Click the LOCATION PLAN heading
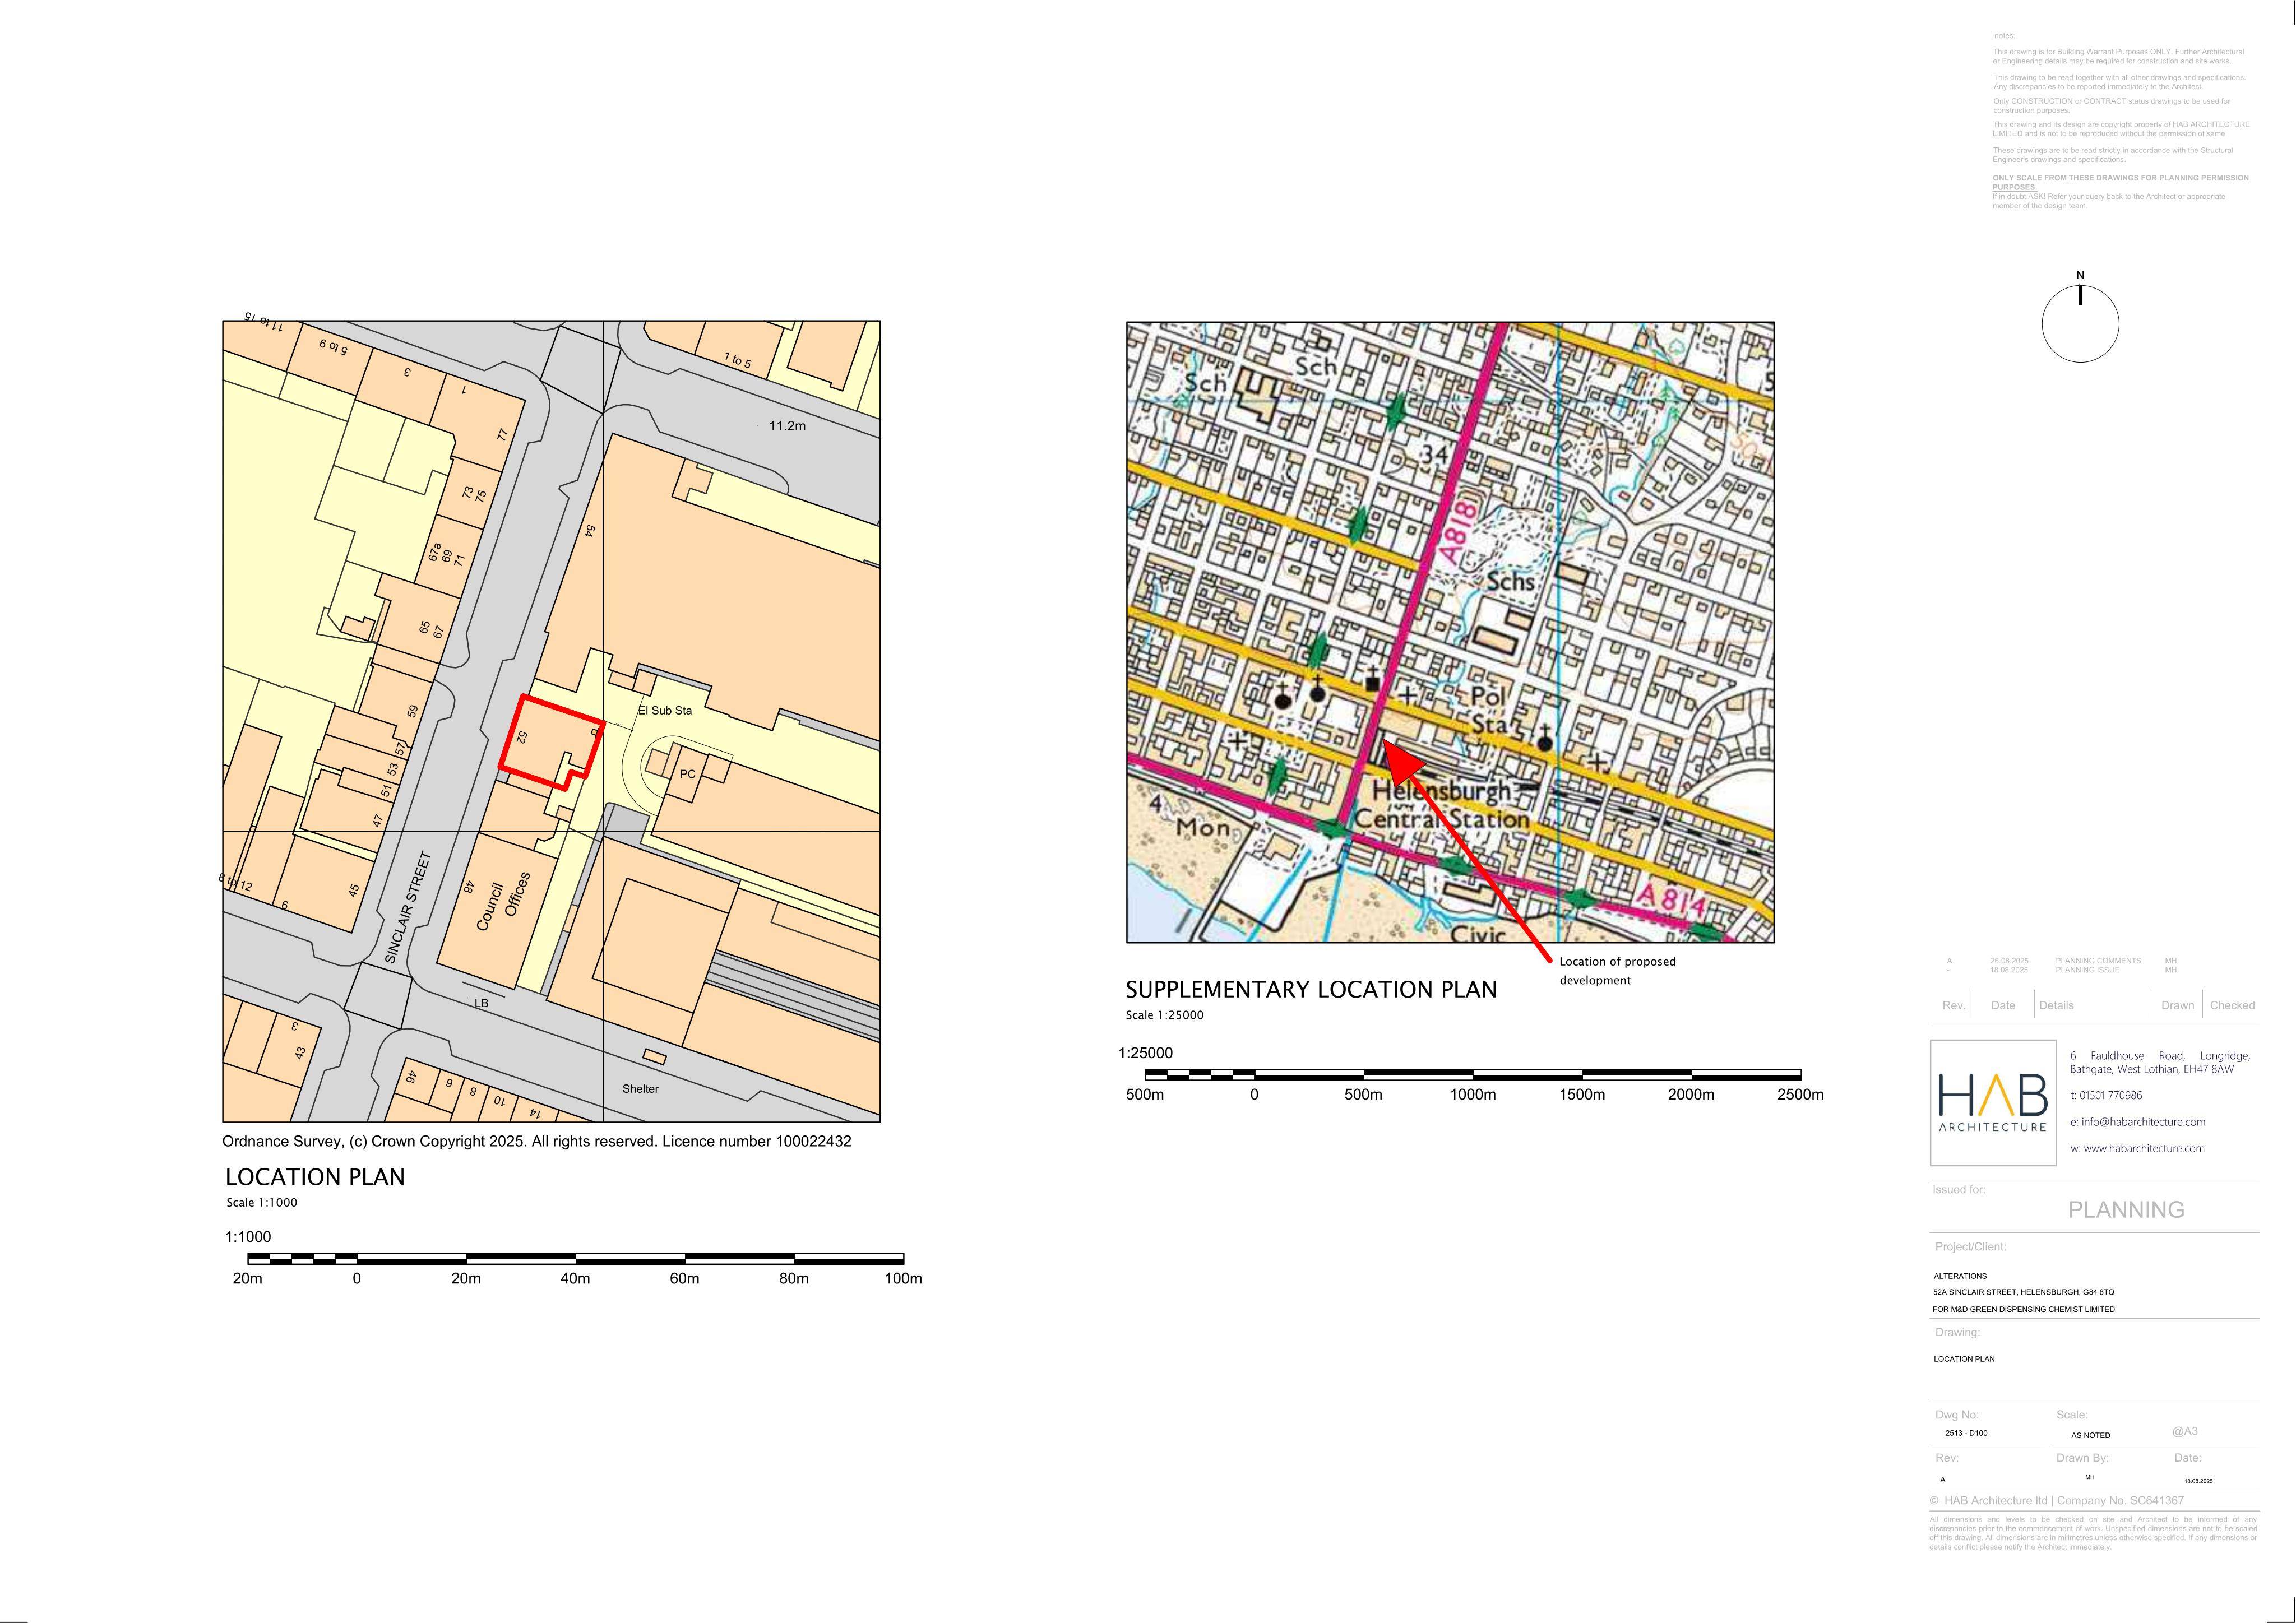 pos(315,1177)
